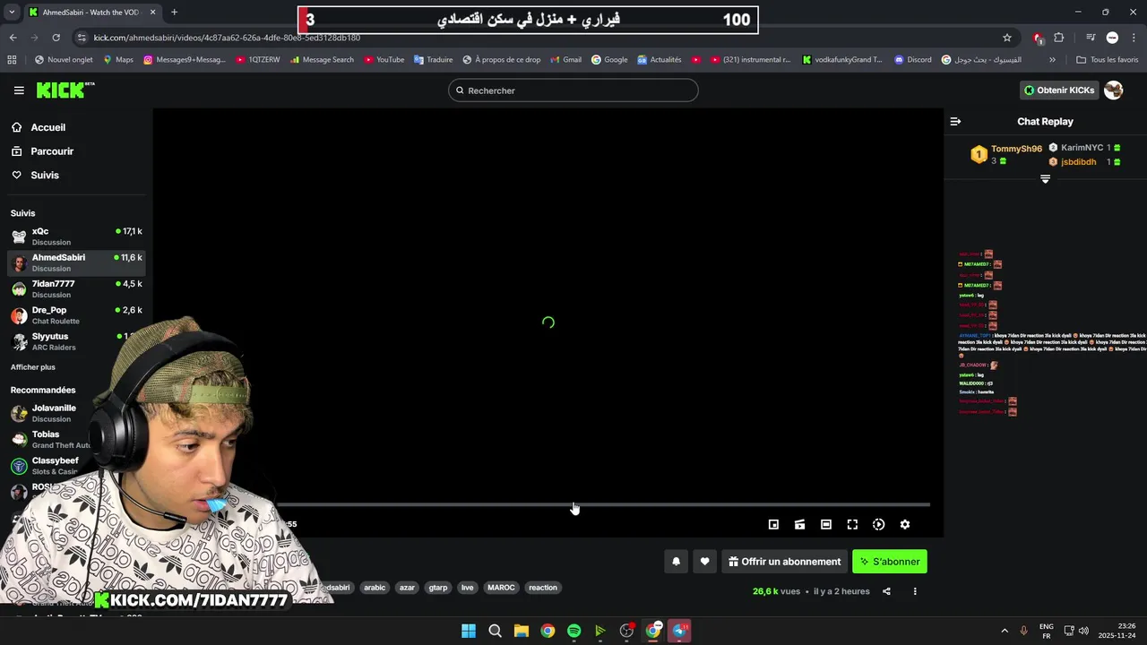Share the video via share icon

tap(886, 591)
